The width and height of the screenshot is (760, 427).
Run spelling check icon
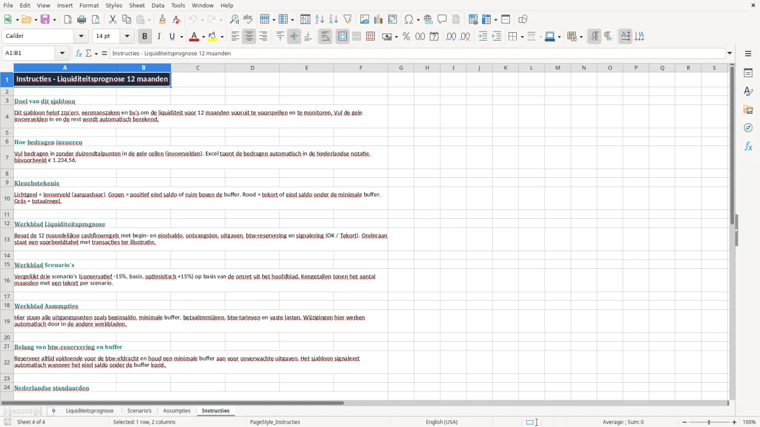(x=248, y=20)
